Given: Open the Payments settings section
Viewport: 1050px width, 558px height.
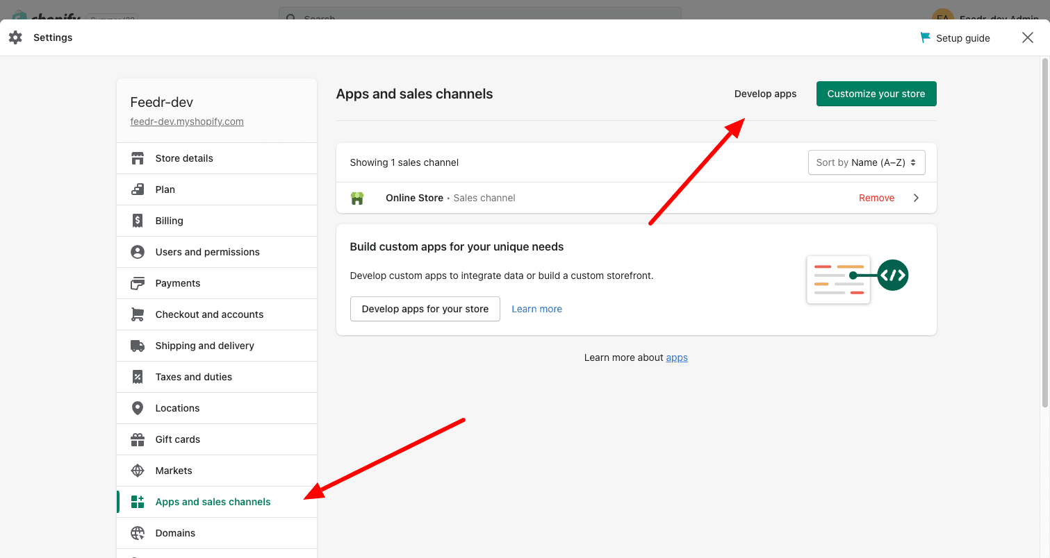Looking at the screenshot, I should pos(178,283).
